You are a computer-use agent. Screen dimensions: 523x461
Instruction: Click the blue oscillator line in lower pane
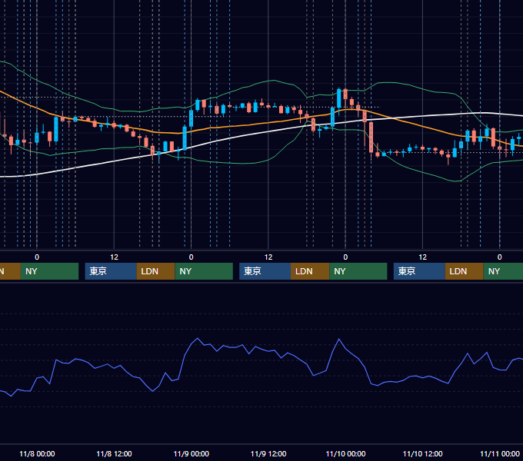point(267,350)
